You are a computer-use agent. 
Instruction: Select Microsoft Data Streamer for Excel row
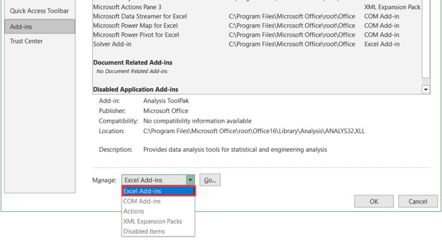point(257,16)
